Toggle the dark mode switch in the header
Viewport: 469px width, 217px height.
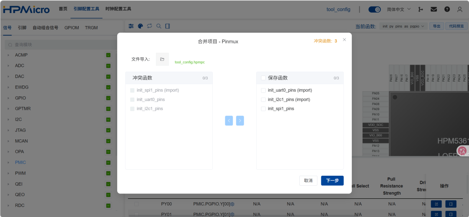coord(374,9)
